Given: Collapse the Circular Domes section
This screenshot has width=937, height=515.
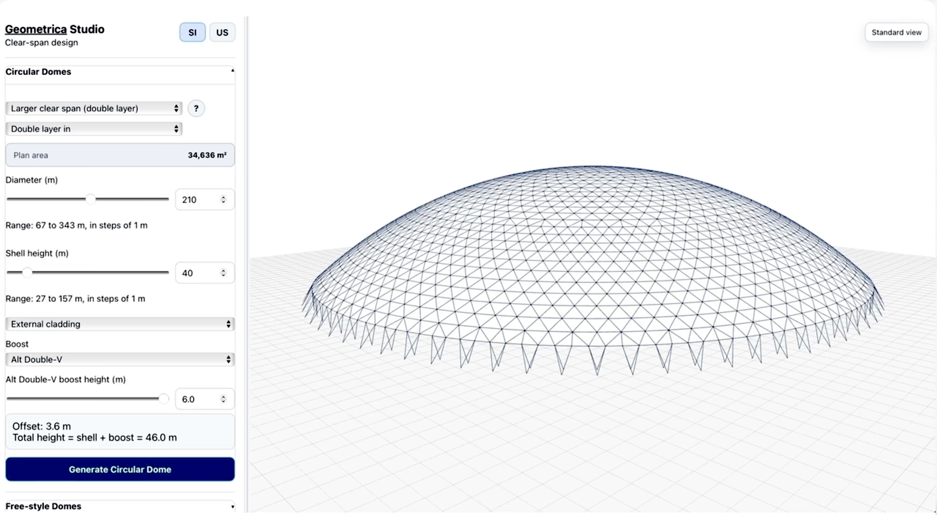Looking at the screenshot, I should point(120,72).
